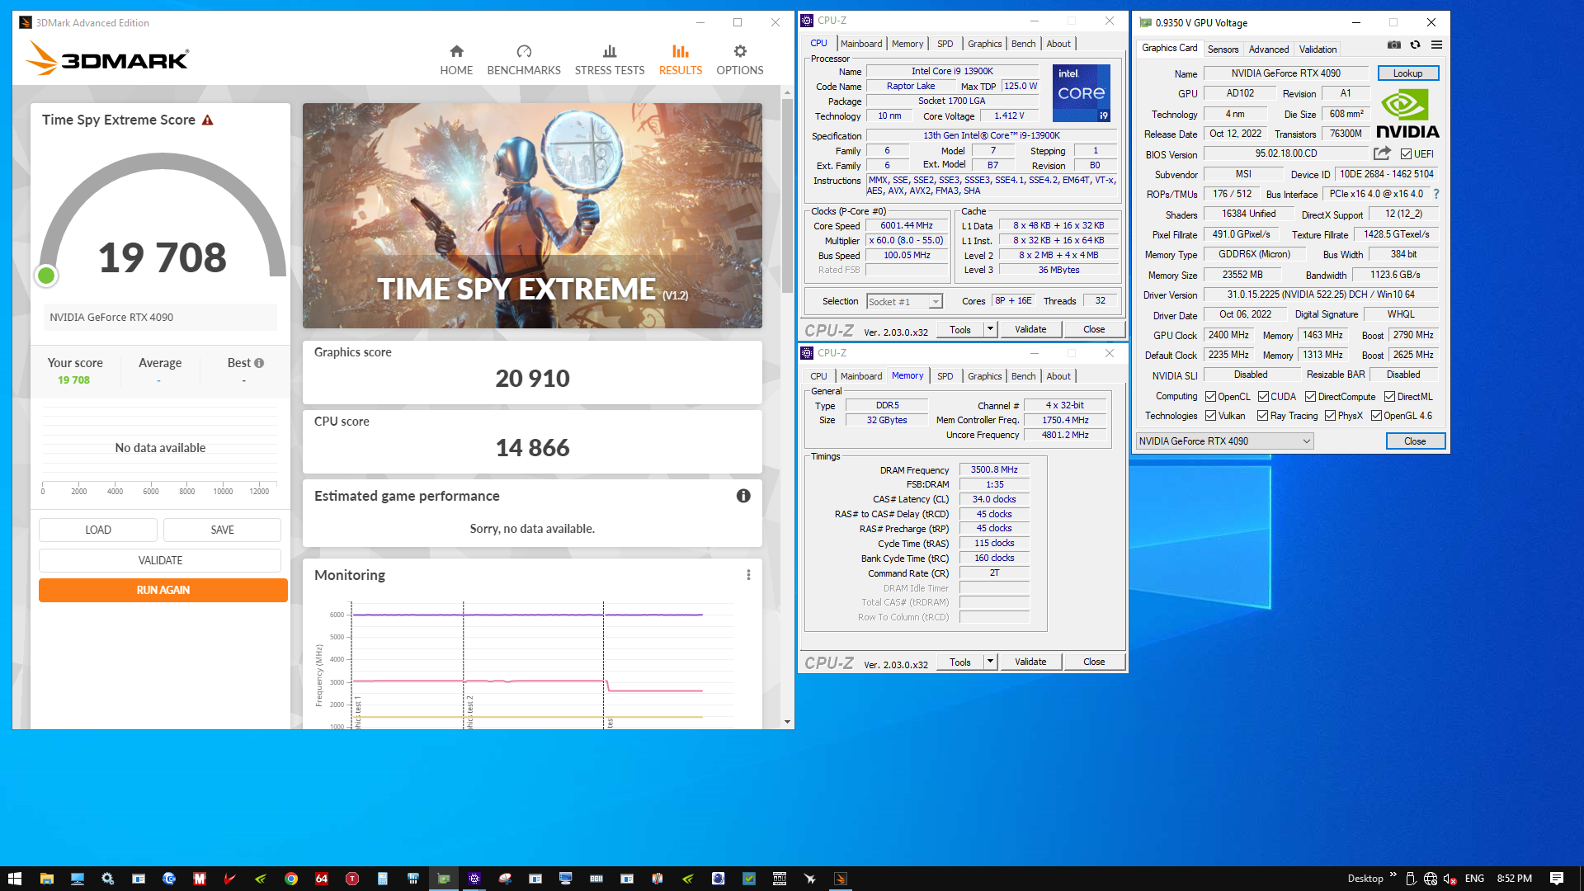Expand Tools arrow in upper CPU-Z

[x=990, y=329]
